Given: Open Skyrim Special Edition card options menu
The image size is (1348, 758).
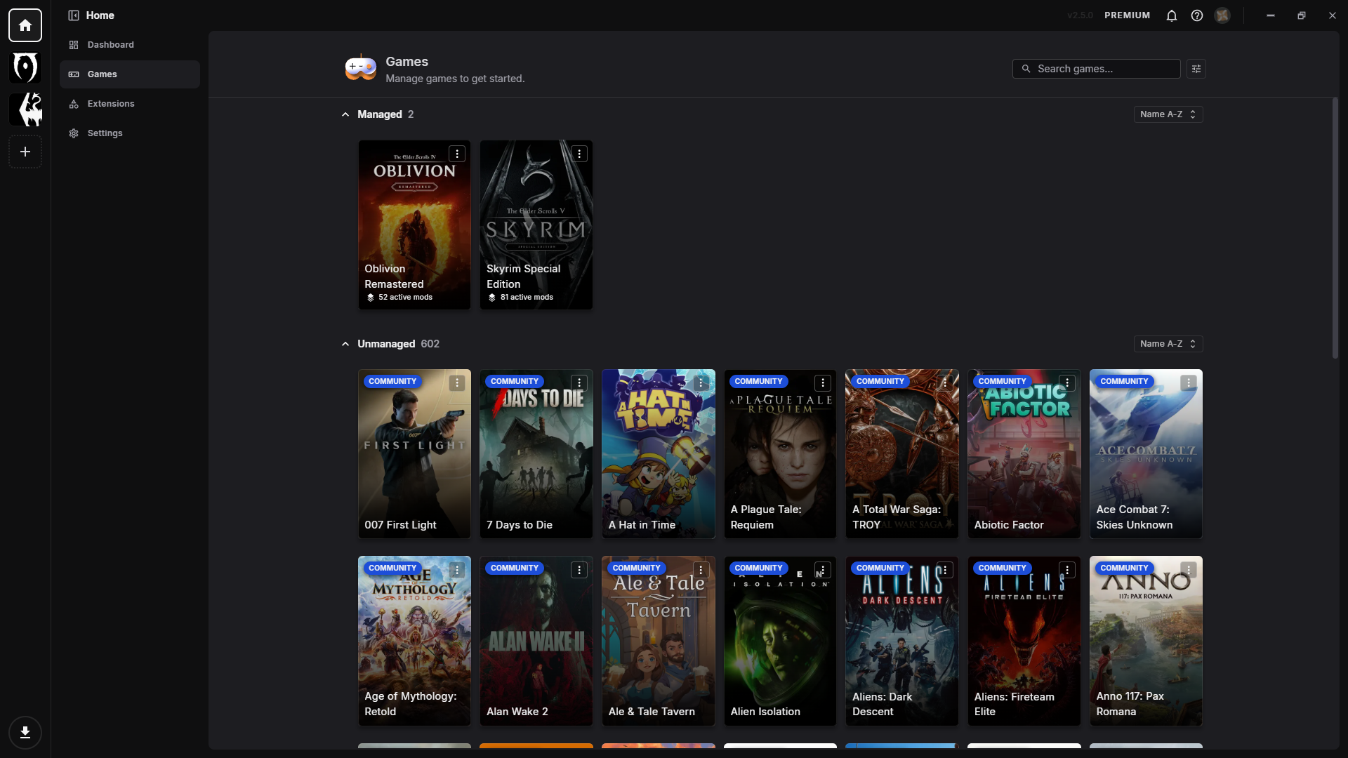Looking at the screenshot, I should click(579, 154).
